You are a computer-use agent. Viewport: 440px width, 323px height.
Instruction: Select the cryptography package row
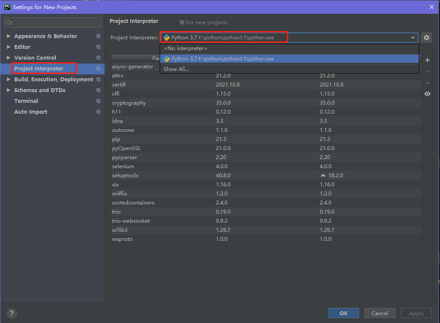pyautogui.click(x=266, y=103)
